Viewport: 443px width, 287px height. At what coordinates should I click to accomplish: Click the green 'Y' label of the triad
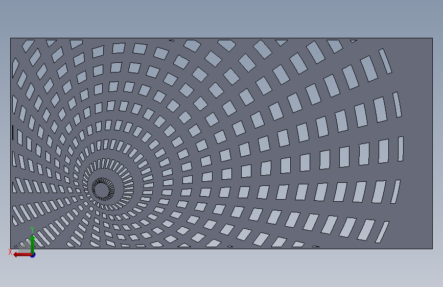pyautogui.click(x=32, y=230)
